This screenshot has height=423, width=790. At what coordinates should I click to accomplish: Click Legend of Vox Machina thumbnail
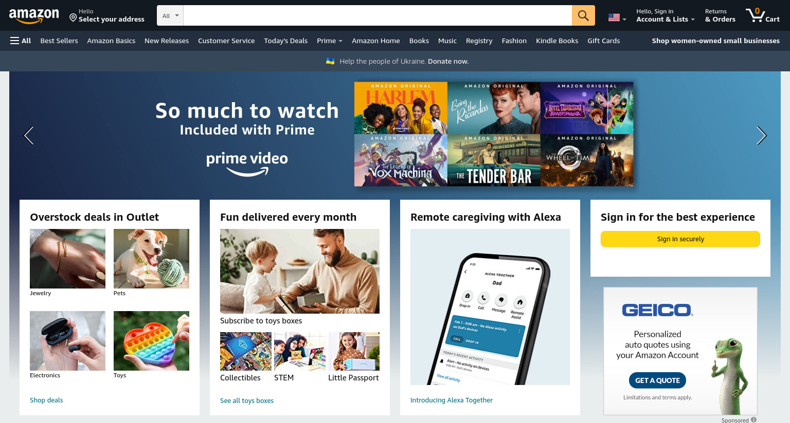(401, 160)
